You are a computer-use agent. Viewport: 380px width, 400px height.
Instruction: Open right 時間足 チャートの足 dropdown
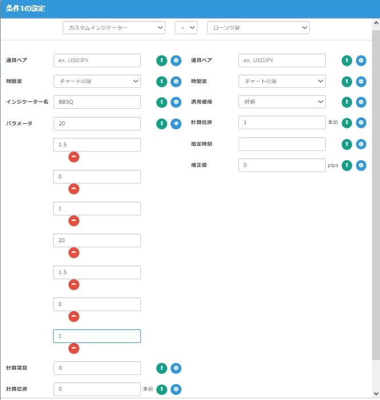[282, 81]
